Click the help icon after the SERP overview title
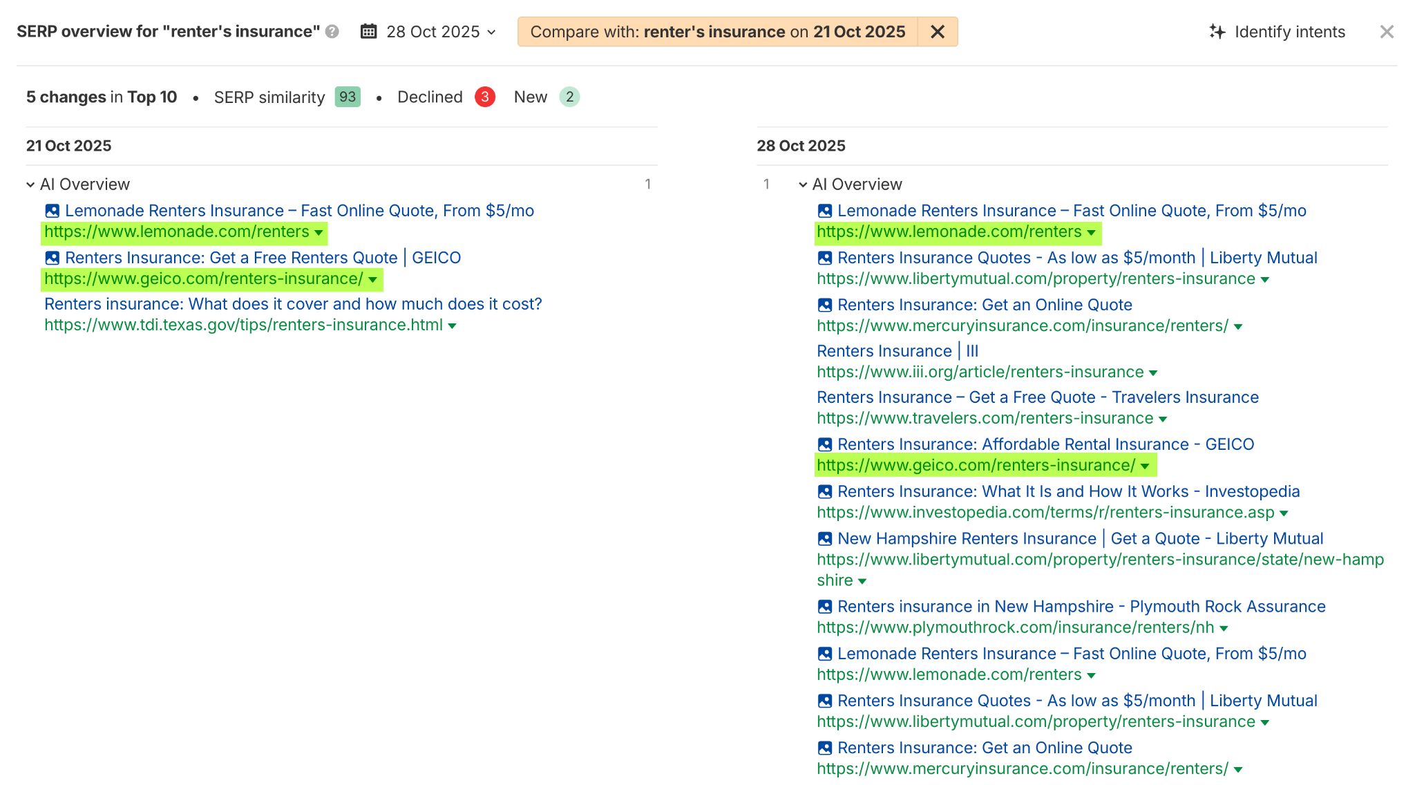Screen dimensions: 1415x785 pos(333,31)
